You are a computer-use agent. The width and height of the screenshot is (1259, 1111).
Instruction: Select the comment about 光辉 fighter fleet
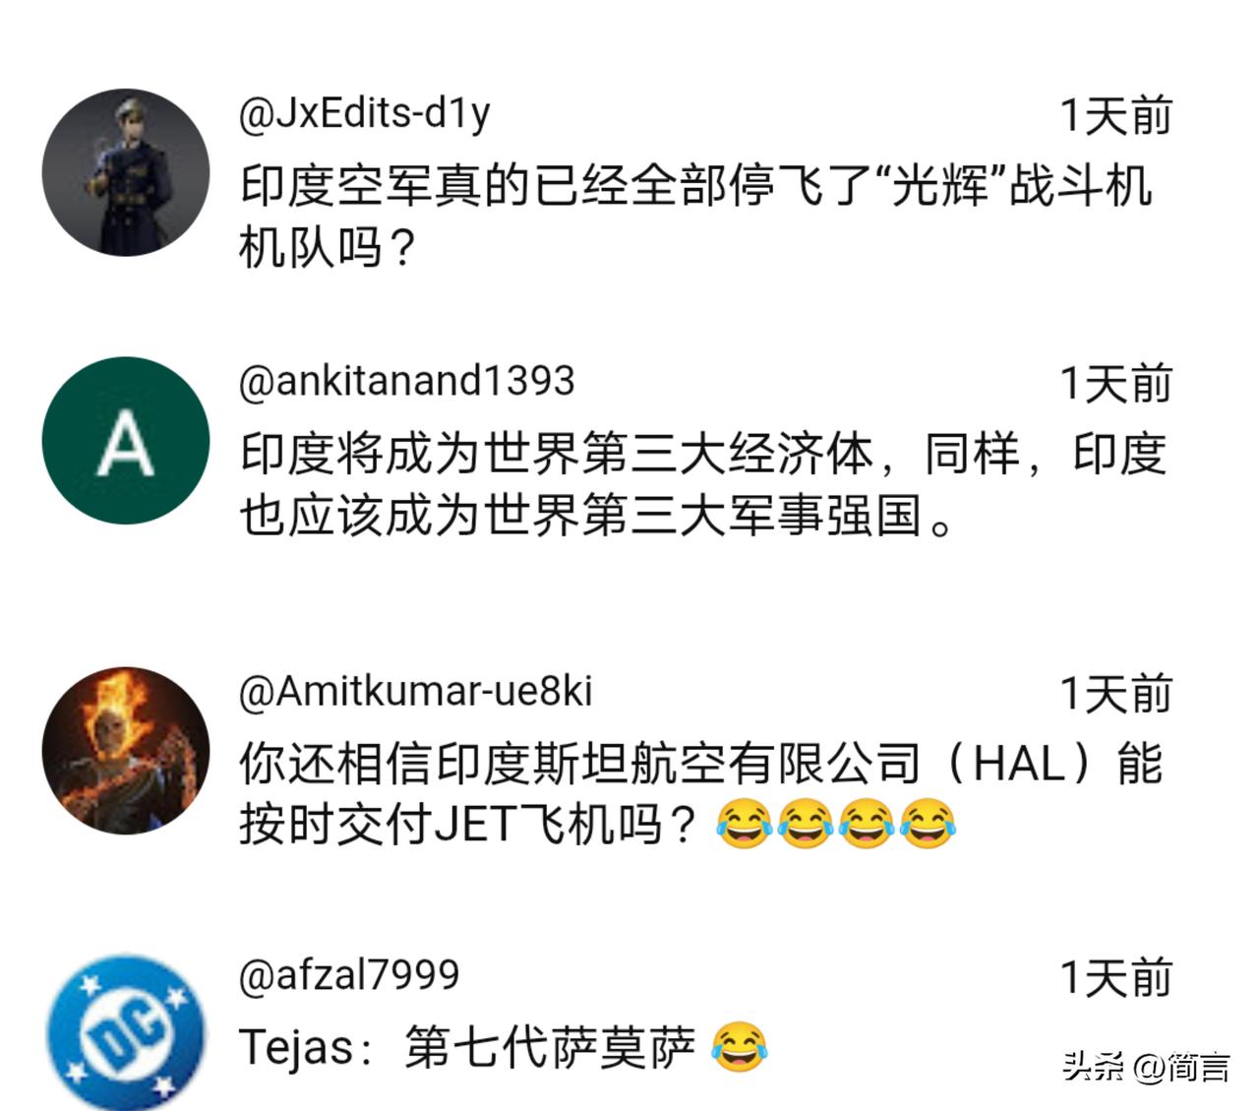[695, 216]
